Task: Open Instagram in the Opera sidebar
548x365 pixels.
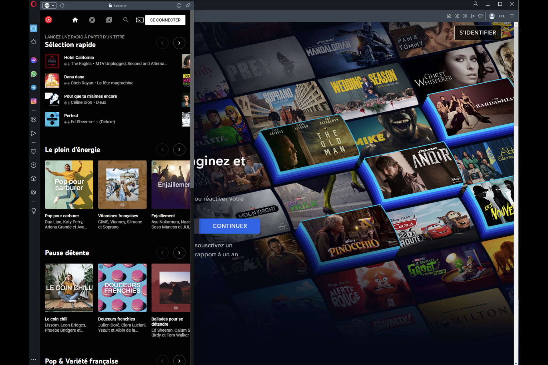Action: coord(33,101)
